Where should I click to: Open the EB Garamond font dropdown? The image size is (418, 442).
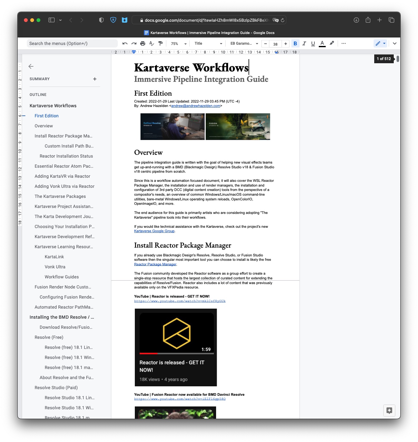click(x=244, y=43)
